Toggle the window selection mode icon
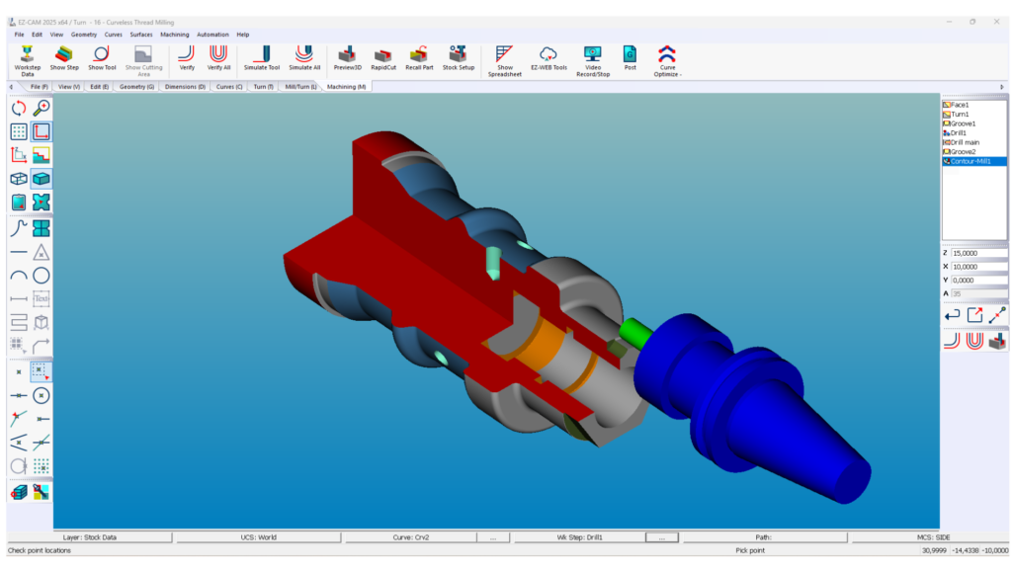The image size is (1012, 569). coord(42,371)
